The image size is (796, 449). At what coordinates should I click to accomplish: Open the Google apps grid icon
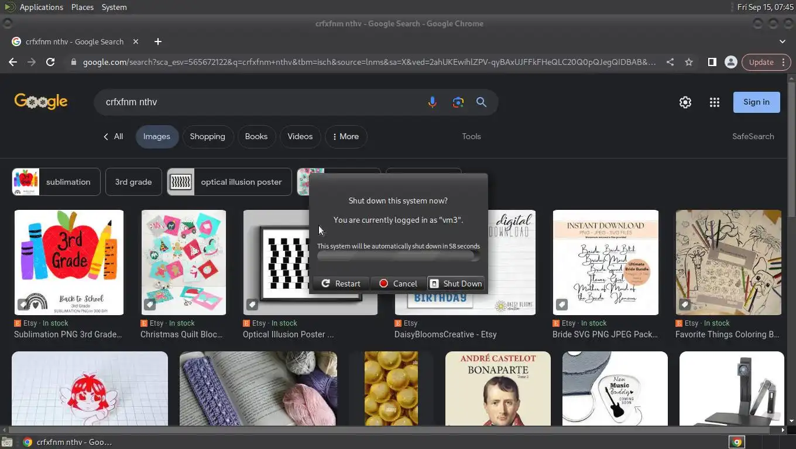[x=715, y=102]
